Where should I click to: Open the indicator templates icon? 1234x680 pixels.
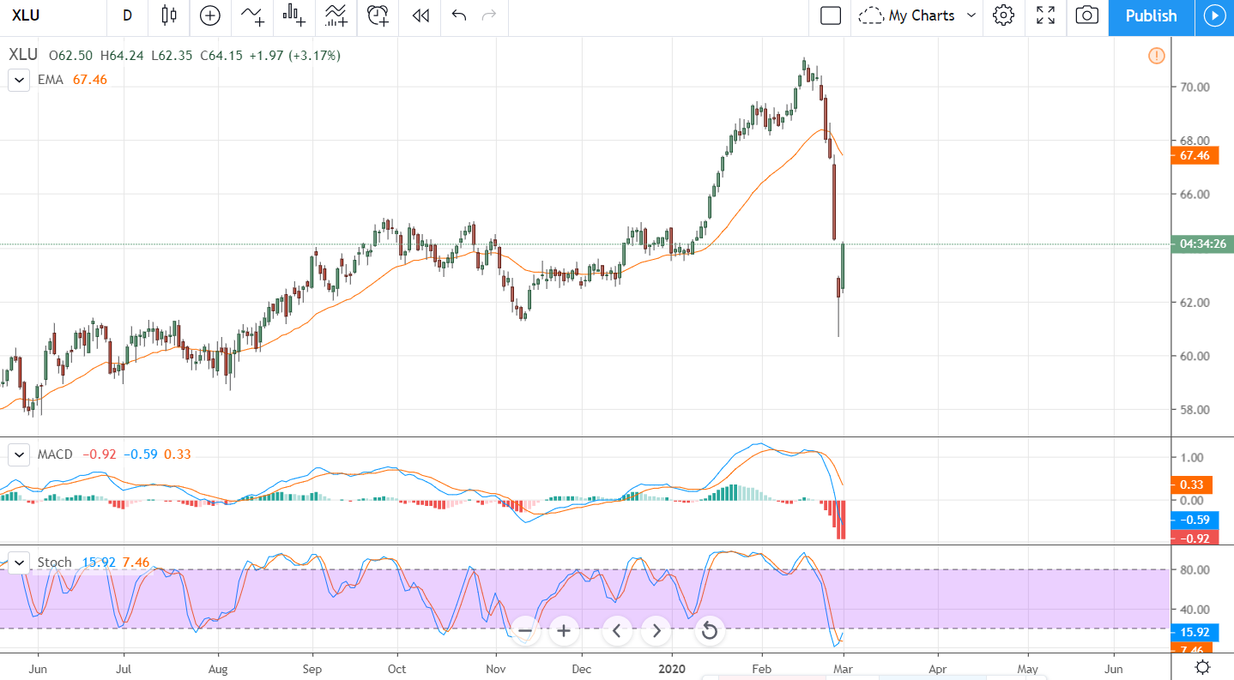(x=293, y=15)
